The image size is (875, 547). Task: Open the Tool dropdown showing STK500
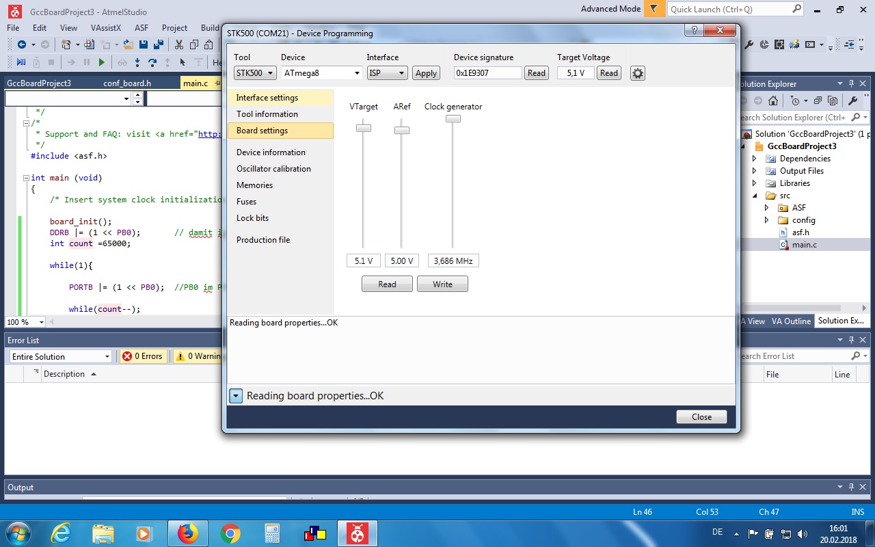(x=255, y=73)
